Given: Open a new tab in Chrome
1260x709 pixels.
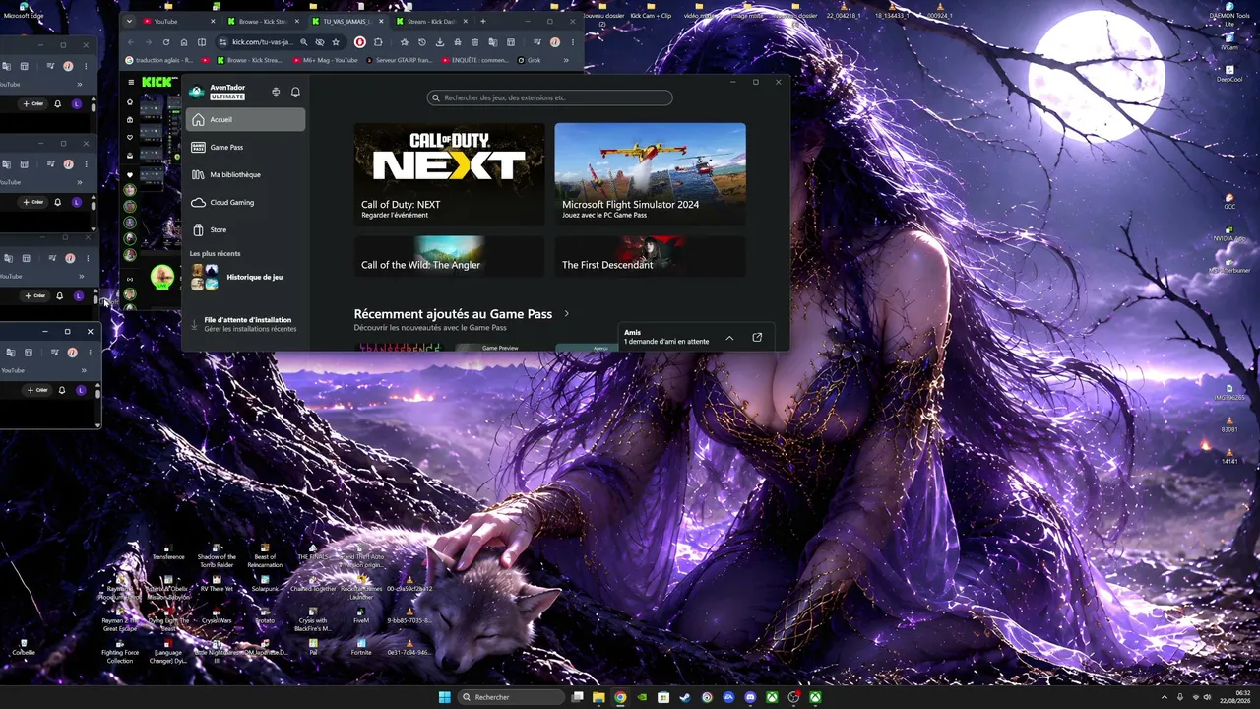Looking at the screenshot, I should click(482, 21).
